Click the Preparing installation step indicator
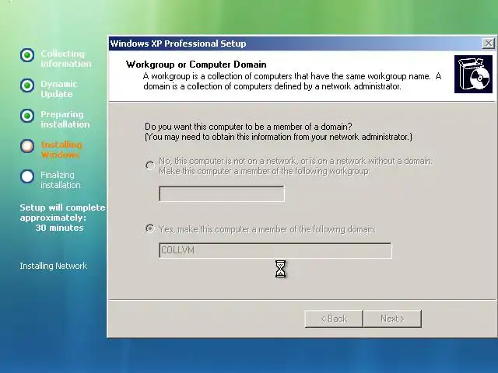This screenshot has height=373, width=498. coord(27,116)
